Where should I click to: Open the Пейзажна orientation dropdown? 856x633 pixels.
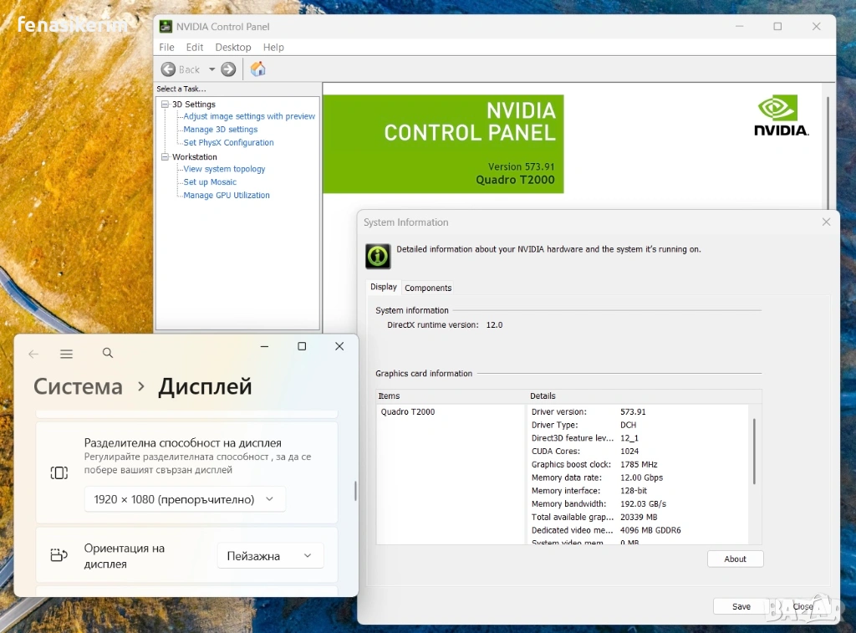269,556
